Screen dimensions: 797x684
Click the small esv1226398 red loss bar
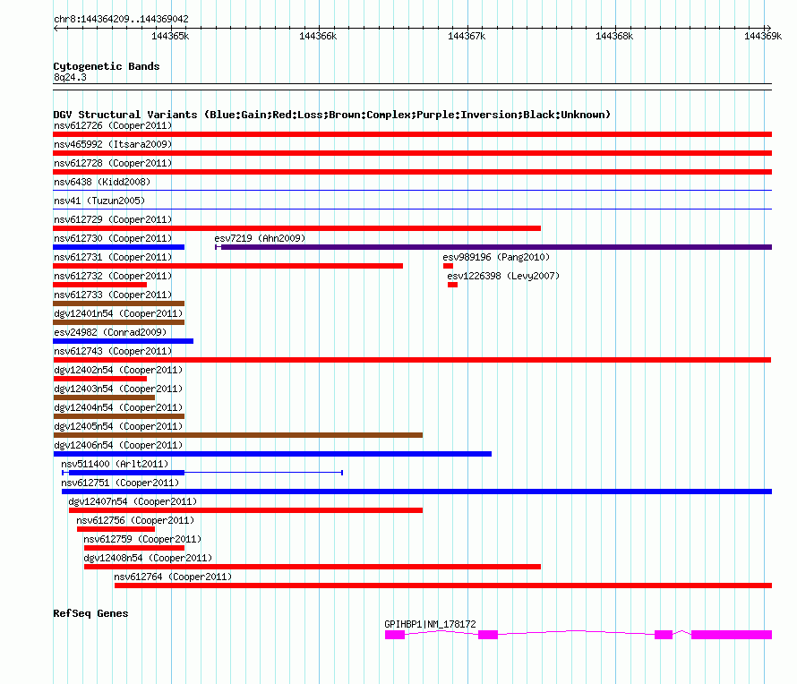point(452,285)
